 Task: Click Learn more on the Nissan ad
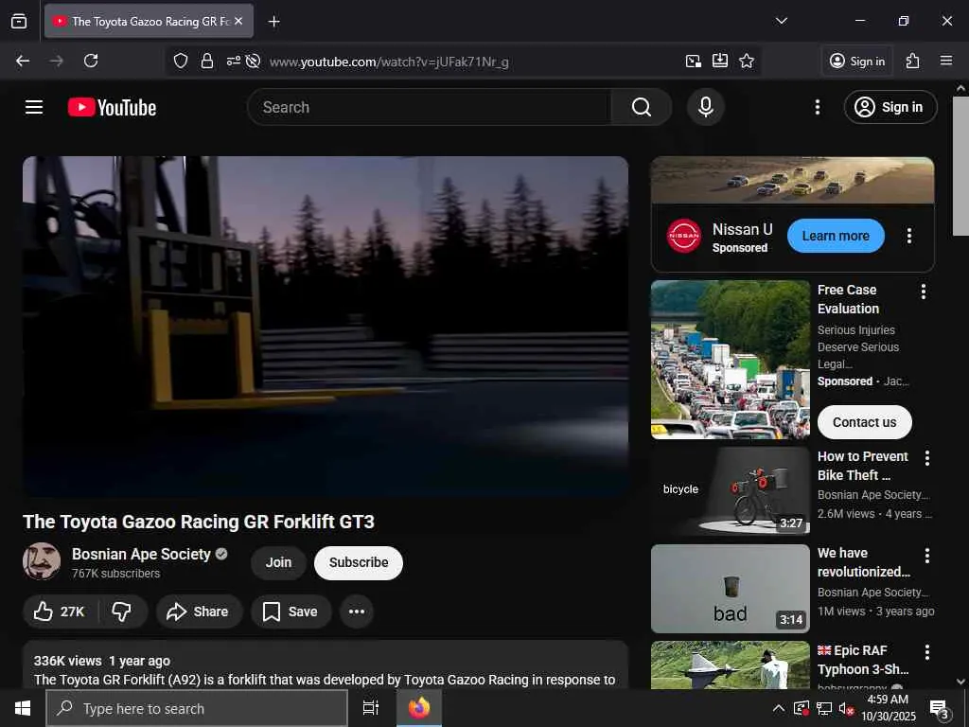(x=836, y=236)
